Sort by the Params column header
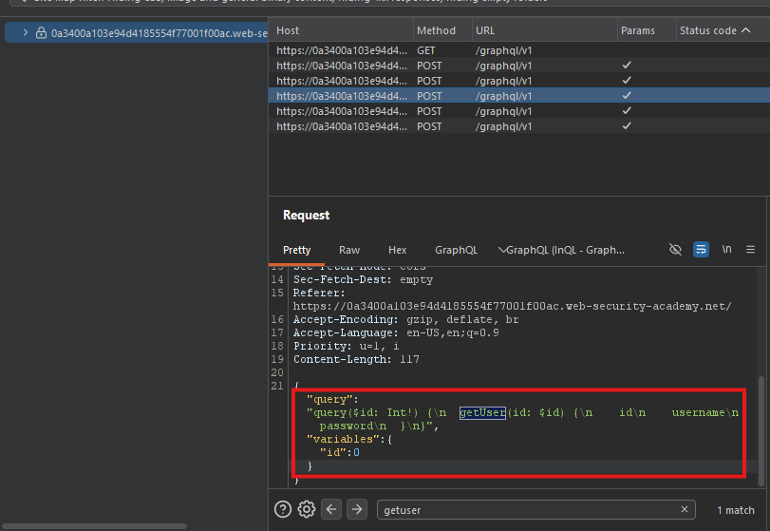The width and height of the screenshot is (770, 531). [x=637, y=30]
